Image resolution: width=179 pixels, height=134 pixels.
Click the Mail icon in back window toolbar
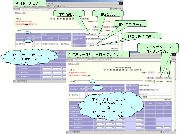pos(58,6)
